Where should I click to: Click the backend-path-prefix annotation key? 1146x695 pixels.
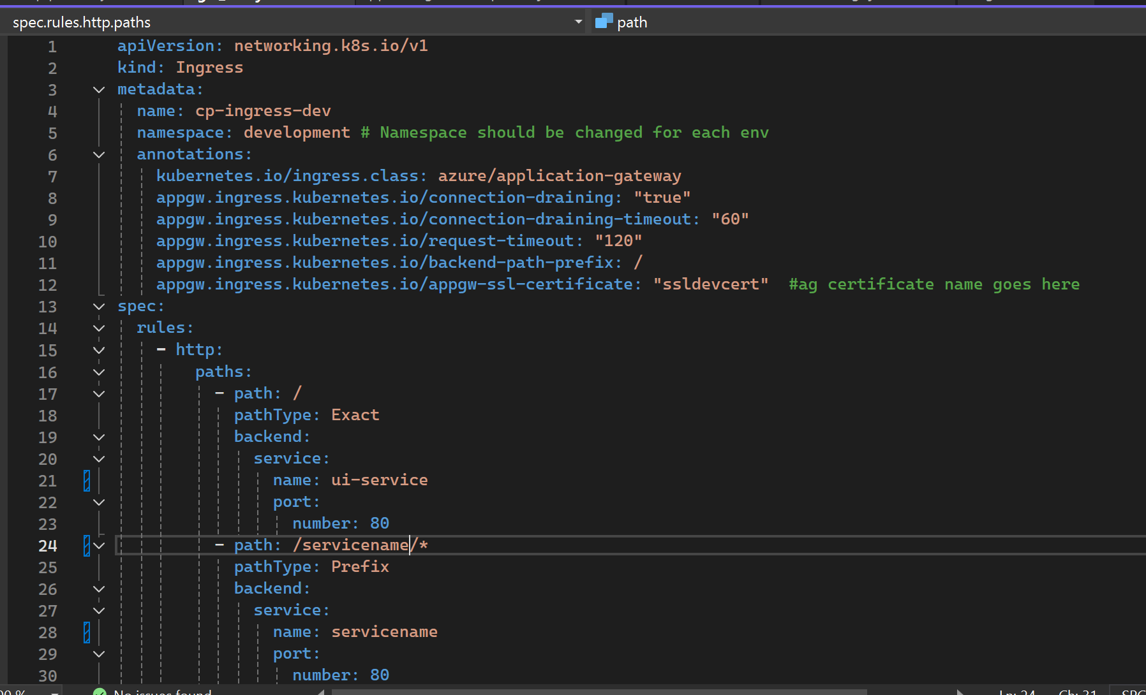click(385, 263)
